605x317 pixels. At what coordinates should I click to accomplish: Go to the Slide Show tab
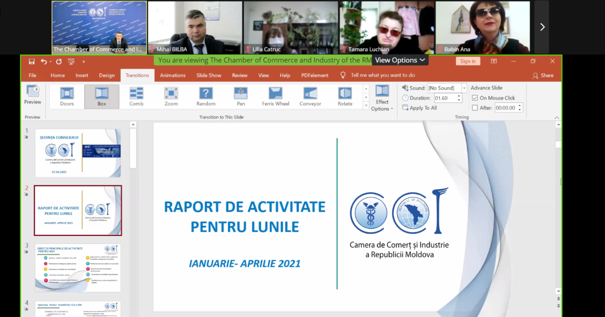[x=209, y=75]
